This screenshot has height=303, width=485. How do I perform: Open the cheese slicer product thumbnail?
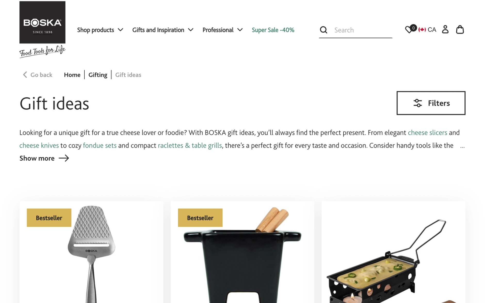(x=91, y=252)
